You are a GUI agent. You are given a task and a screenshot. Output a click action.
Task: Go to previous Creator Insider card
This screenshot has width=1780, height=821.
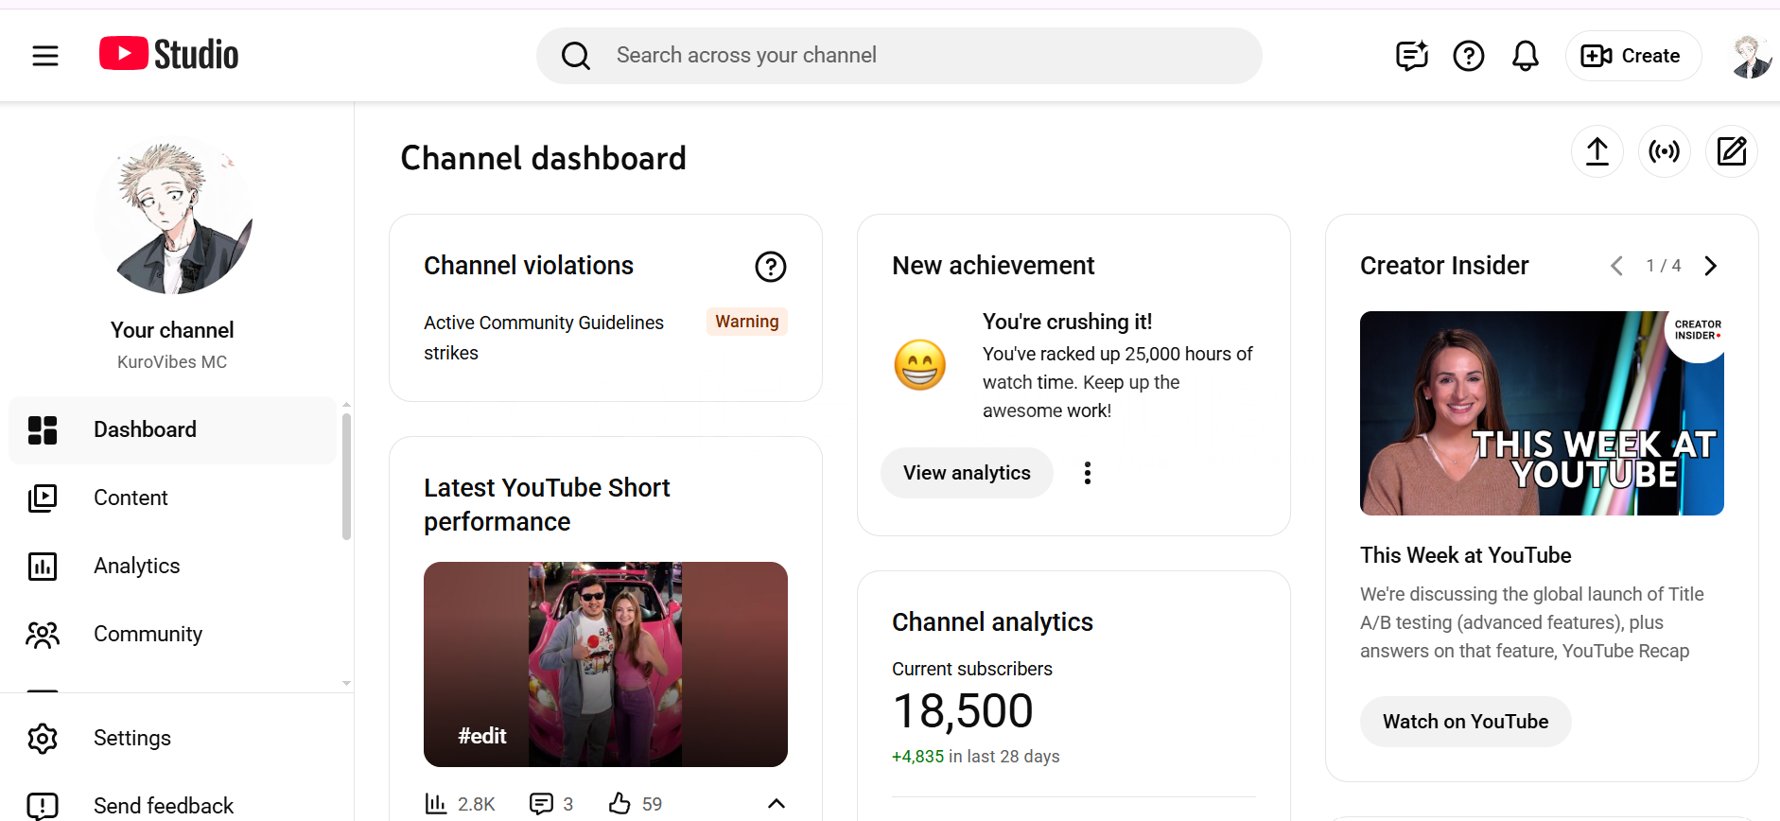pos(1616,266)
